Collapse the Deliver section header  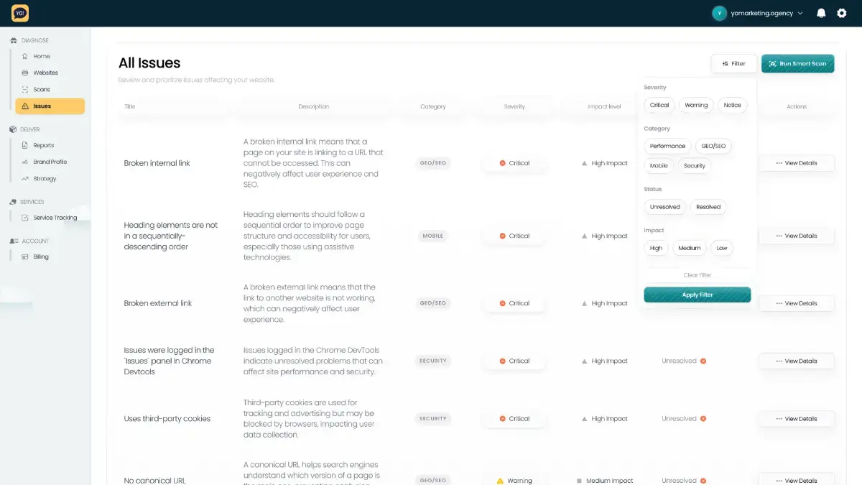tap(25, 129)
